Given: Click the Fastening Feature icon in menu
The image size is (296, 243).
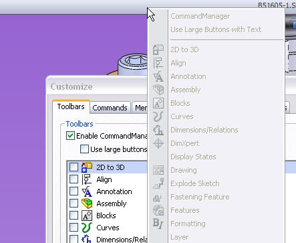Looking at the screenshot, I should pyautogui.click(x=158, y=197).
